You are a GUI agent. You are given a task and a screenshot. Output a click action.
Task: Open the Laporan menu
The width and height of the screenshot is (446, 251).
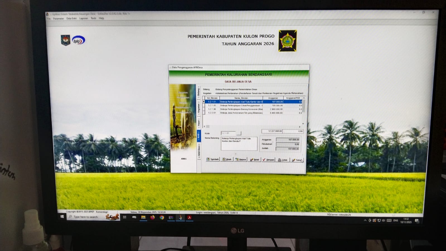(84, 18)
